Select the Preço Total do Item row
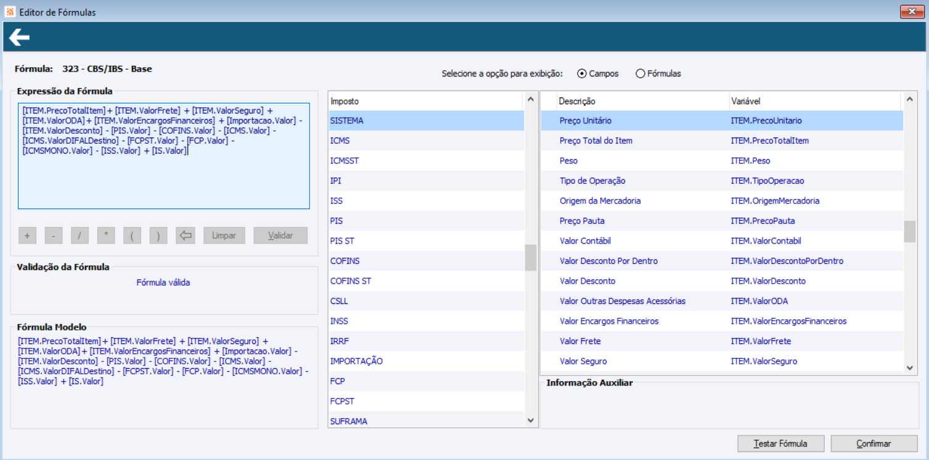 [x=722, y=141]
